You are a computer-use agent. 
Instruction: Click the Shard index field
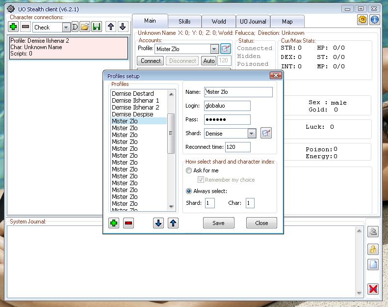click(210, 203)
